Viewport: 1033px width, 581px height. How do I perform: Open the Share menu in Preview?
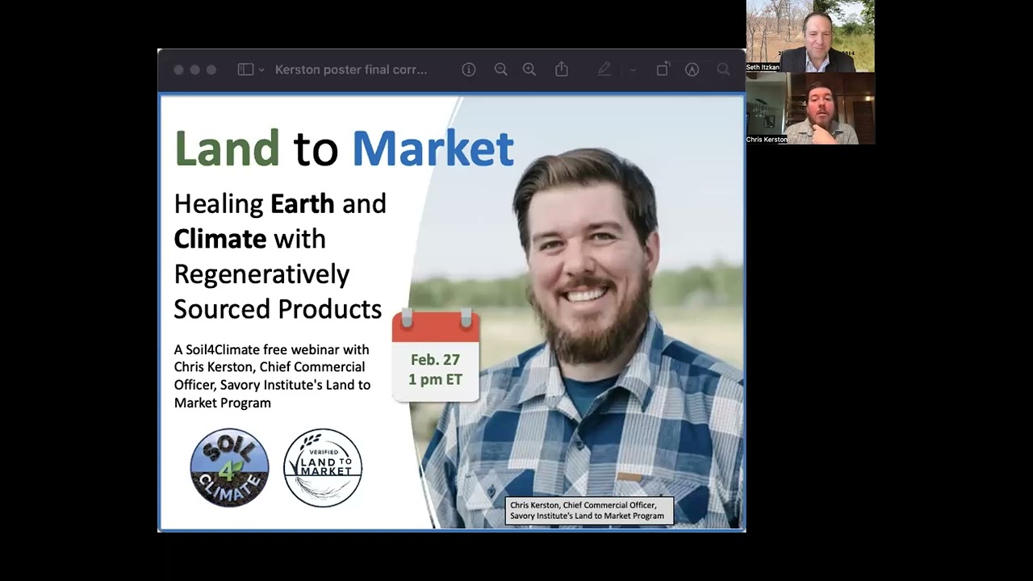[562, 69]
